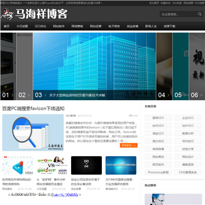This screenshot has height=205, width=205.
Task: Select slide 01 in the banner carousel
Action: (8, 95)
